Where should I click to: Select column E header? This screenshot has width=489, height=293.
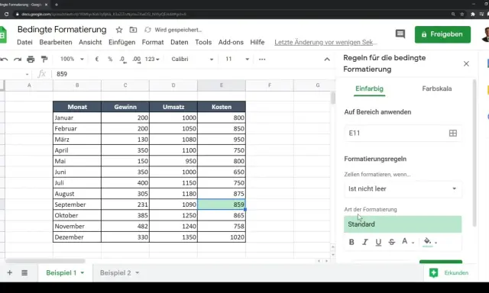(222, 85)
